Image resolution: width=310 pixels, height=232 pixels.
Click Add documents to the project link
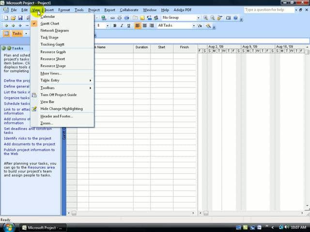(30, 144)
